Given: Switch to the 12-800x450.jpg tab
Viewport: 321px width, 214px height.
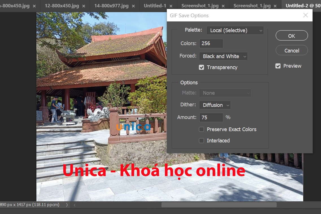Looking at the screenshot, I should click(62, 6).
